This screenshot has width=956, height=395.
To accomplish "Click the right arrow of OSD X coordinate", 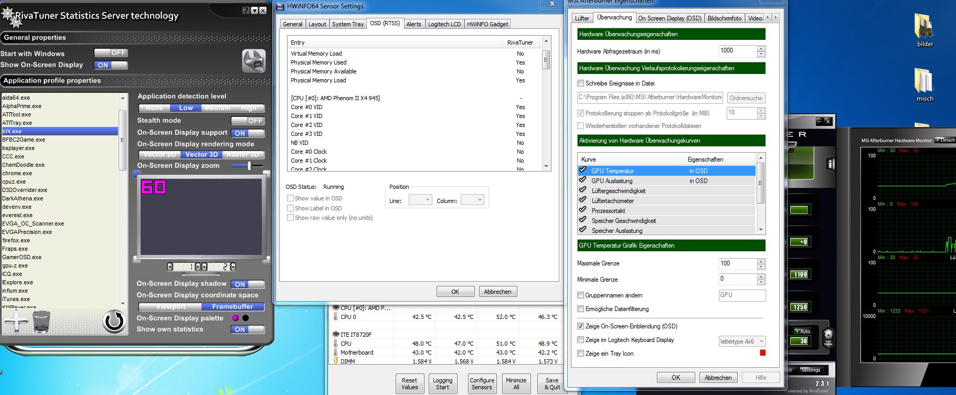I will (198, 266).
